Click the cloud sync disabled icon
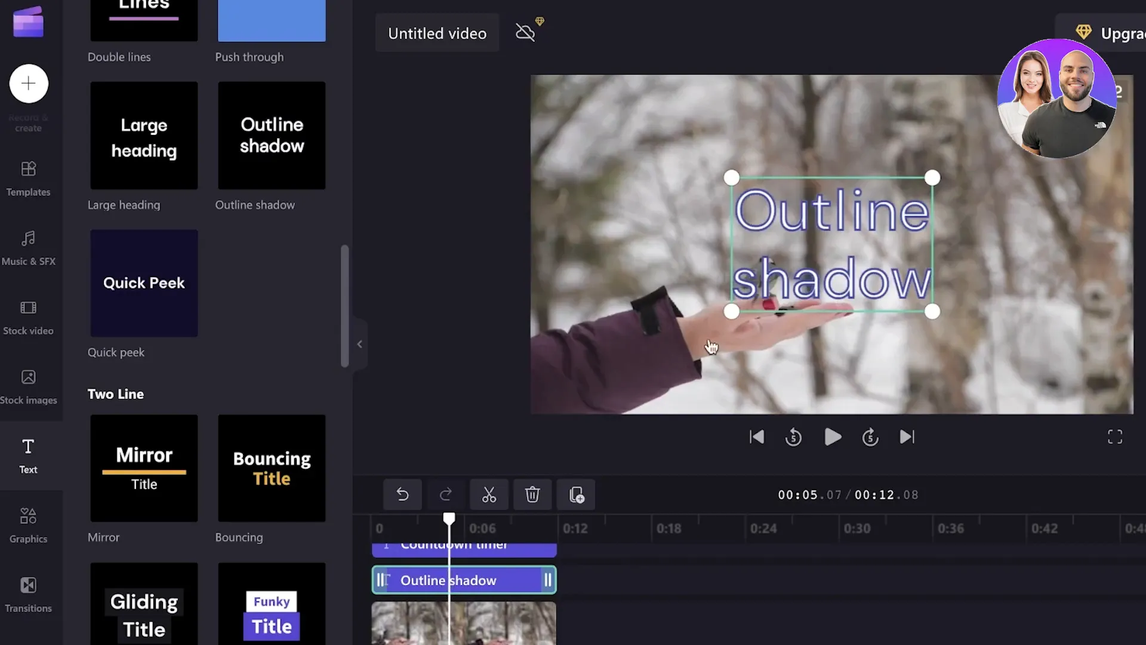This screenshot has width=1146, height=645. pos(526,32)
